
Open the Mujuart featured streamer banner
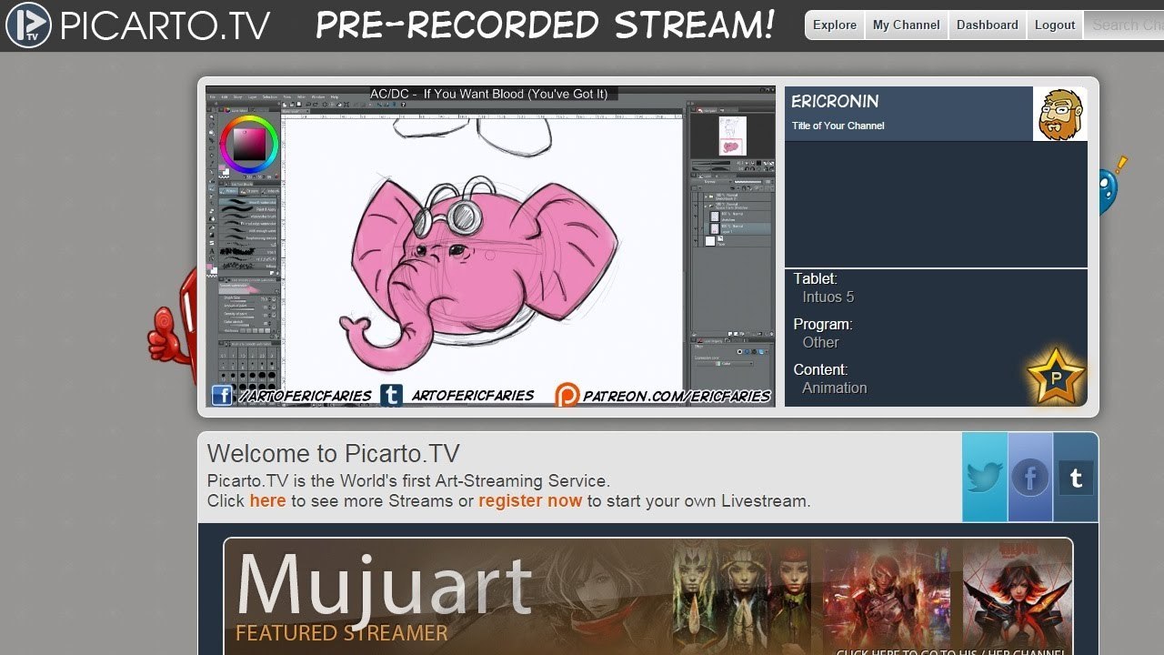pyautogui.click(x=648, y=597)
